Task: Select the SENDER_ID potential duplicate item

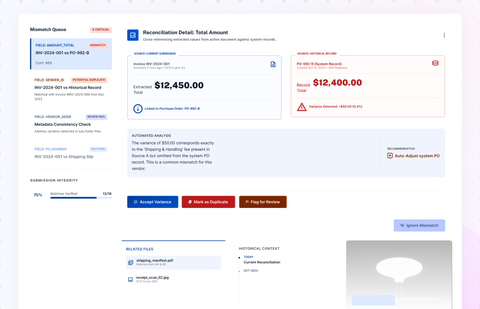Action: 71,89
